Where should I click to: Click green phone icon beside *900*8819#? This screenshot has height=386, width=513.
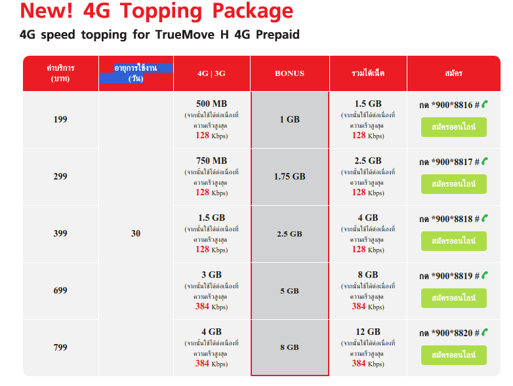coord(485,275)
